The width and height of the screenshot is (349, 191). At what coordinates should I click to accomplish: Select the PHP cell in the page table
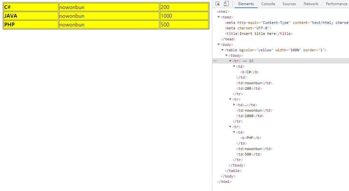31,25
